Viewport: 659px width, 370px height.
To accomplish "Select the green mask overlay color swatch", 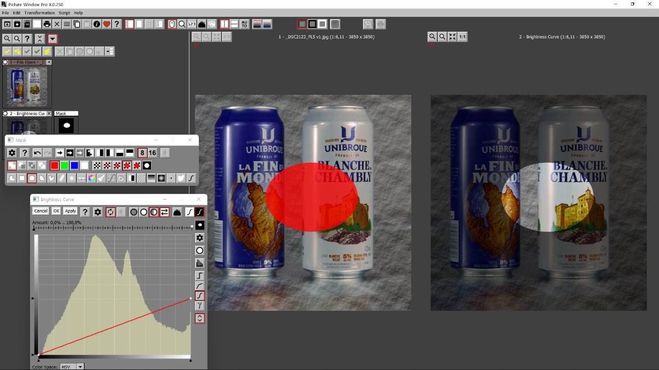I will point(64,165).
